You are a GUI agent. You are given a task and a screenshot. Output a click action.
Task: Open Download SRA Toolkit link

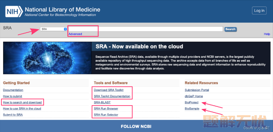tap(109, 90)
